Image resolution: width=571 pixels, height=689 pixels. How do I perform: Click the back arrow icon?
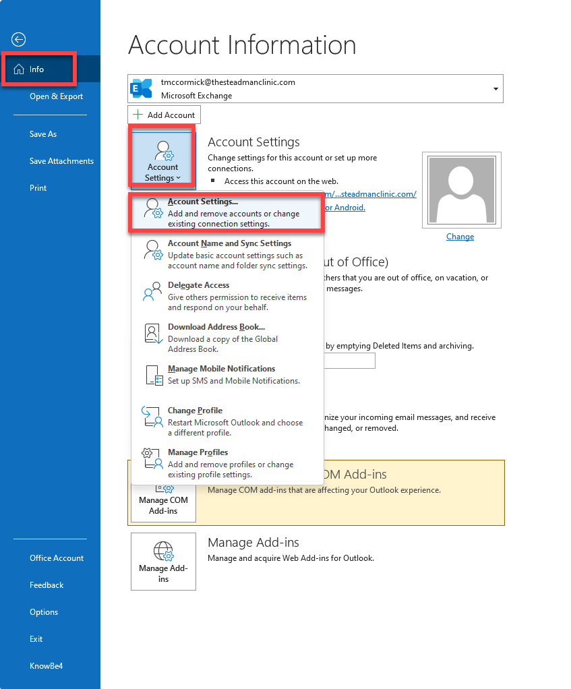18,40
